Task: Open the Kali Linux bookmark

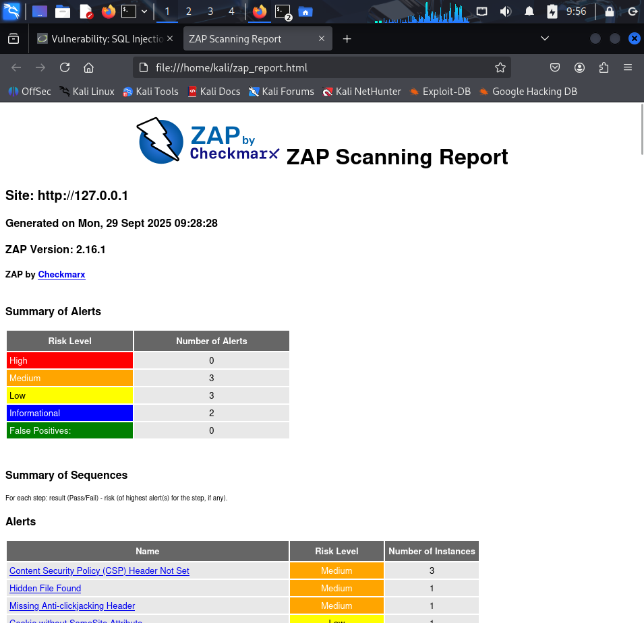Action: (x=87, y=92)
